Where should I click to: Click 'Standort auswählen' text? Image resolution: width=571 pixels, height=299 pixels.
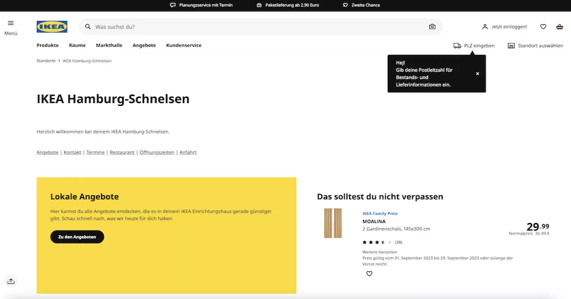click(x=541, y=46)
